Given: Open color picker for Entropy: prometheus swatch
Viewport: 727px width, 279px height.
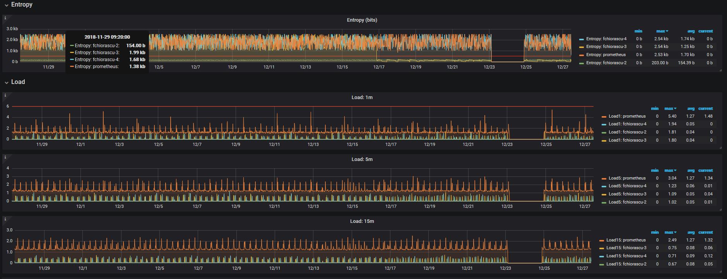Looking at the screenshot, I should (x=582, y=55).
